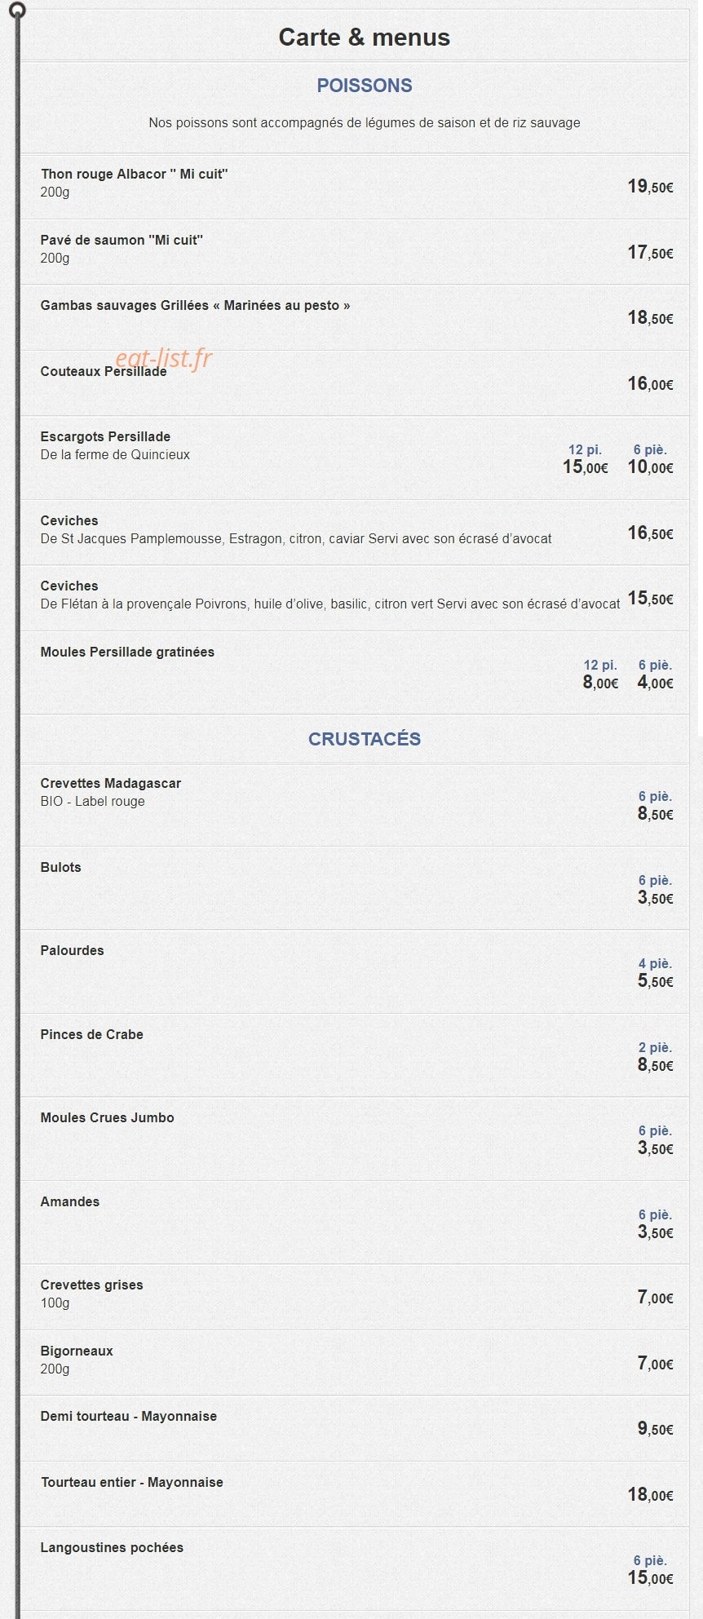Select the Flétan Ceviches 15,50€ price

pyautogui.click(x=650, y=599)
